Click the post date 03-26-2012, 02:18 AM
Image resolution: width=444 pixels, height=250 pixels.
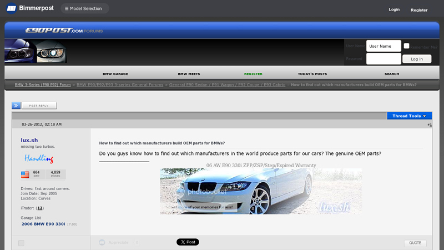click(42, 124)
